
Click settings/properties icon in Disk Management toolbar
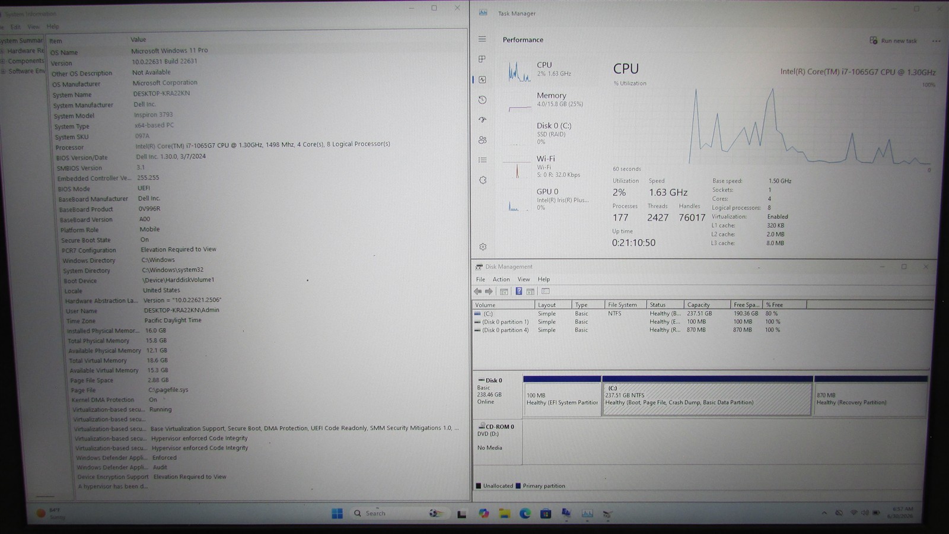pyautogui.click(x=546, y=291)
